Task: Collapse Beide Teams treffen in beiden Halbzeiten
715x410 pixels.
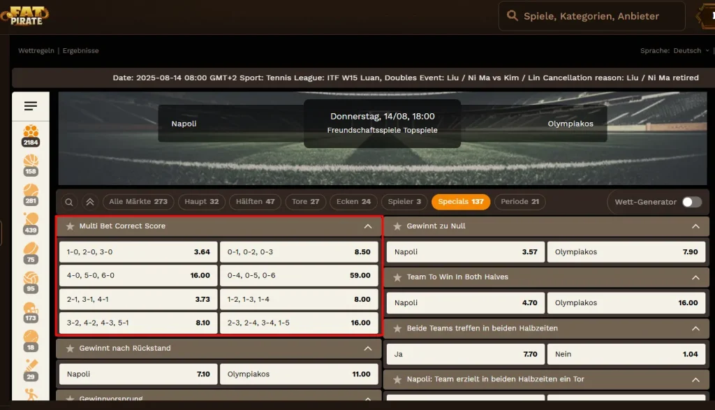Action: pyautogui.click(x=695, y=328)
